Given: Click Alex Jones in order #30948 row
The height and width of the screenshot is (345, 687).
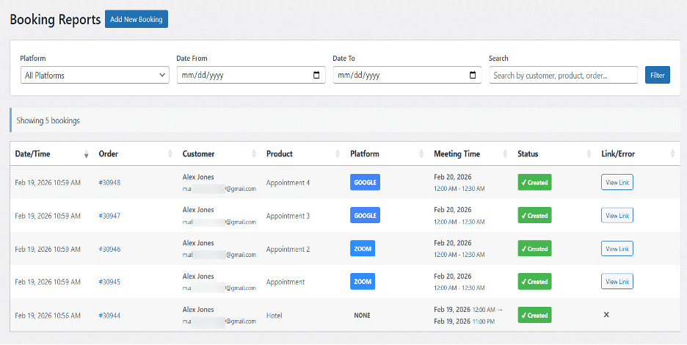Looking at the screenshot, I should click(198, 177).
